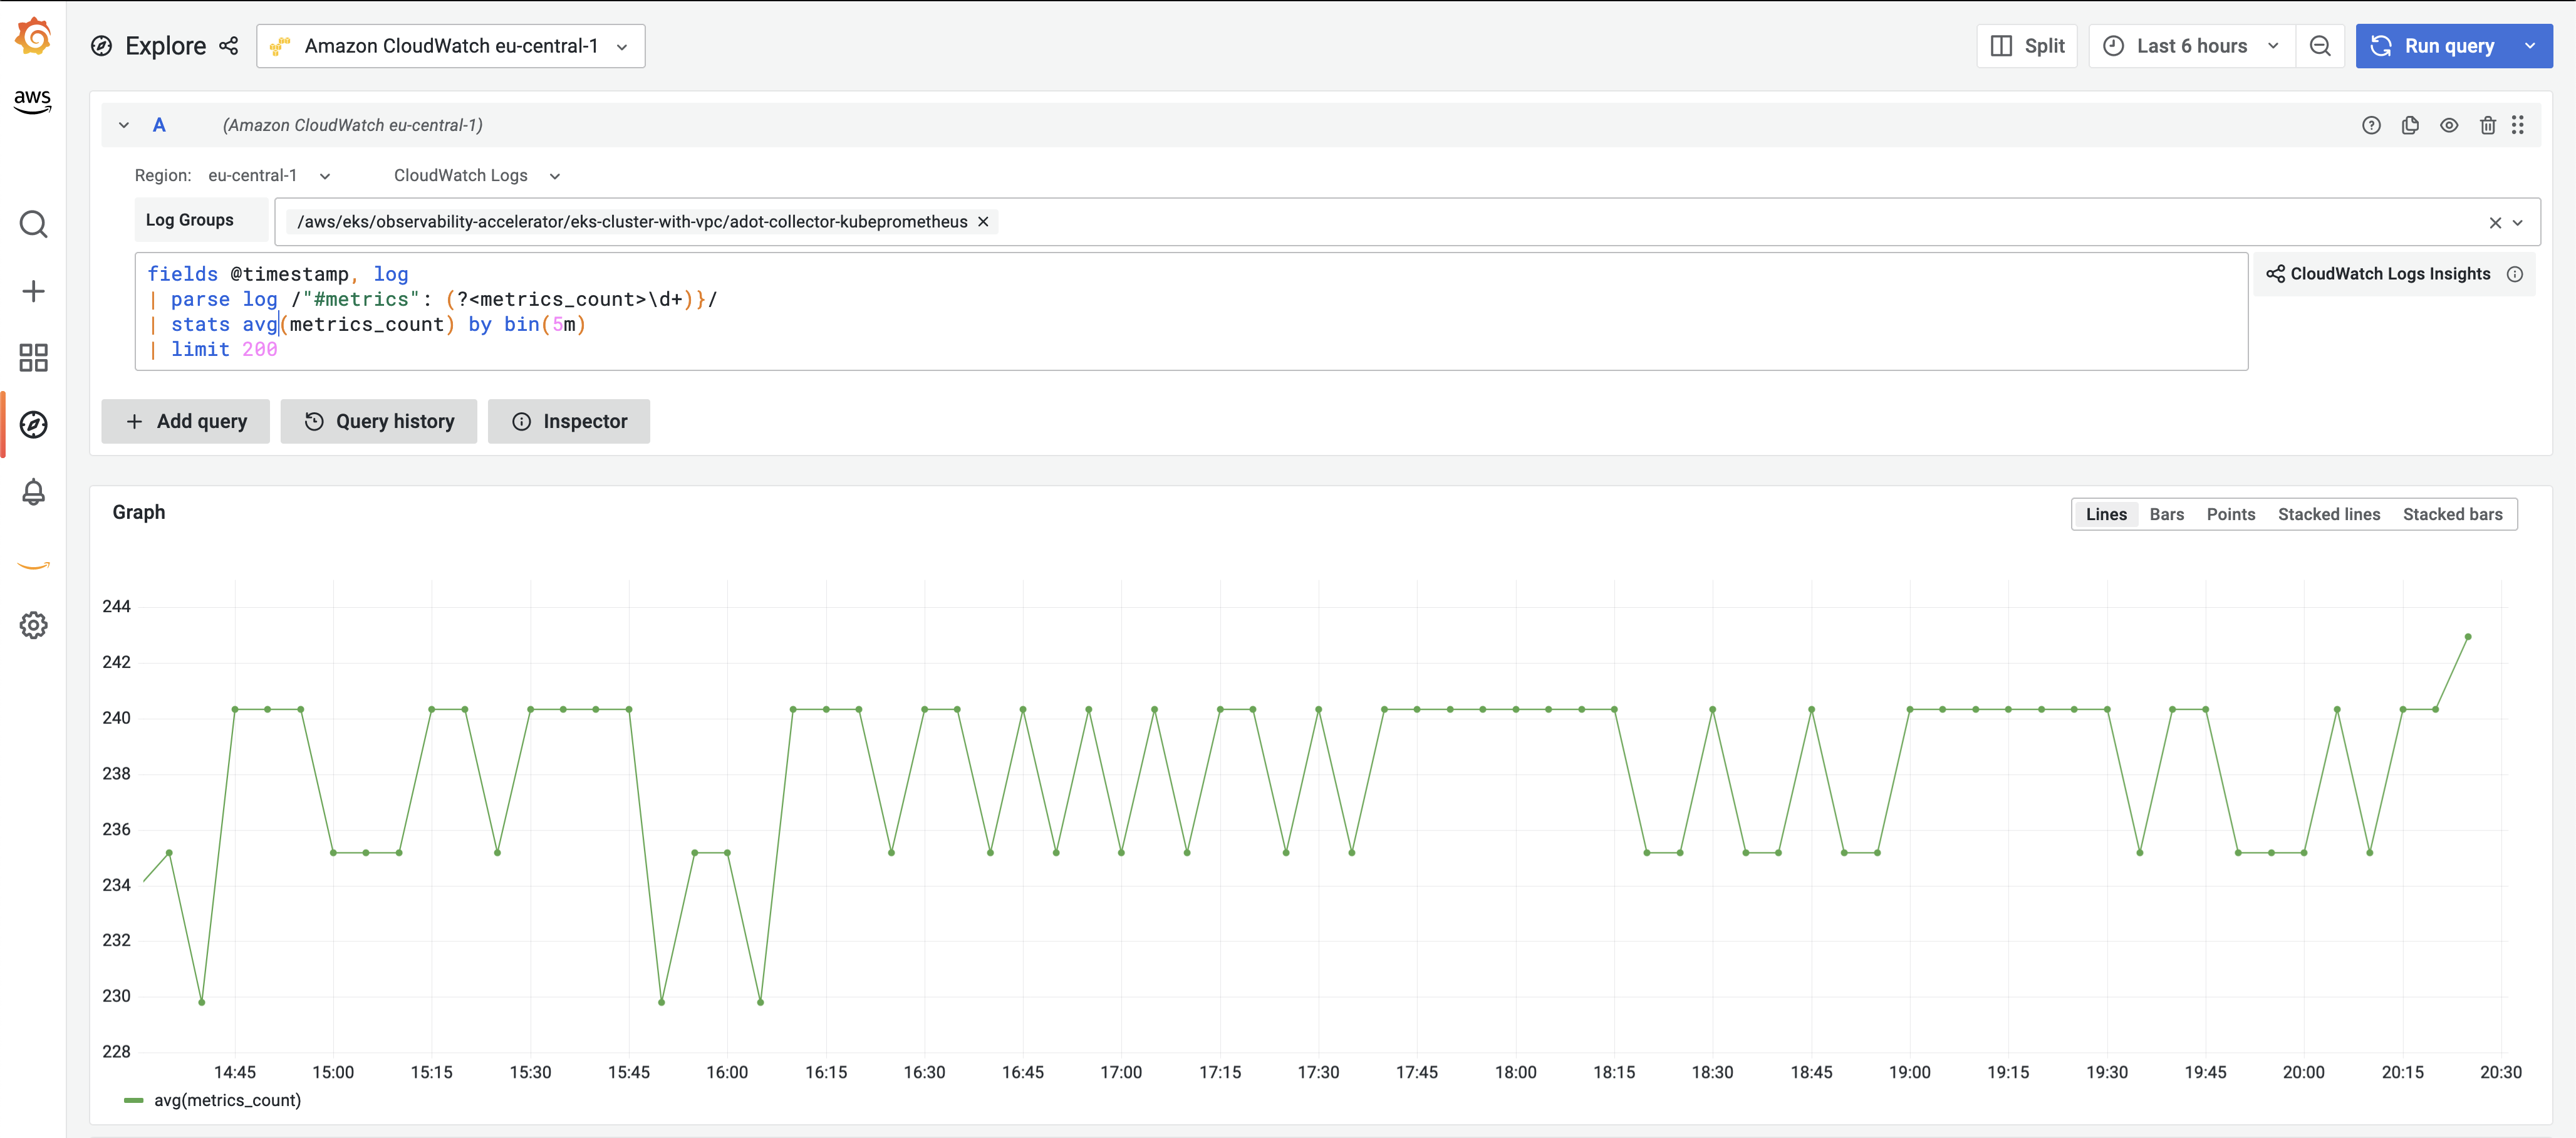Duplicate query A with copy icon
The image size is (2576, 1138).
pos(2410,125)
